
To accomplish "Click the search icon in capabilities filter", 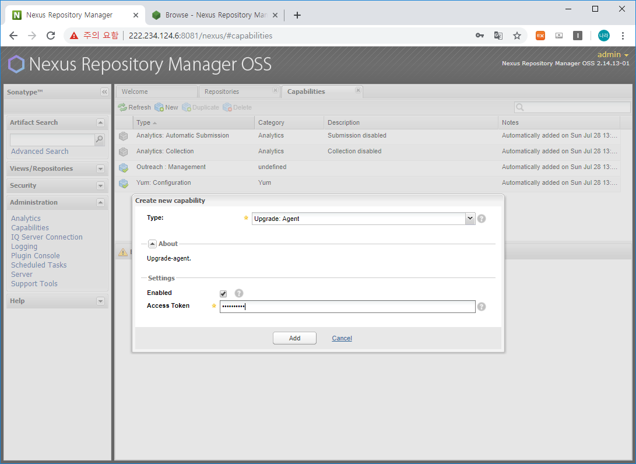I will (520, 107).
